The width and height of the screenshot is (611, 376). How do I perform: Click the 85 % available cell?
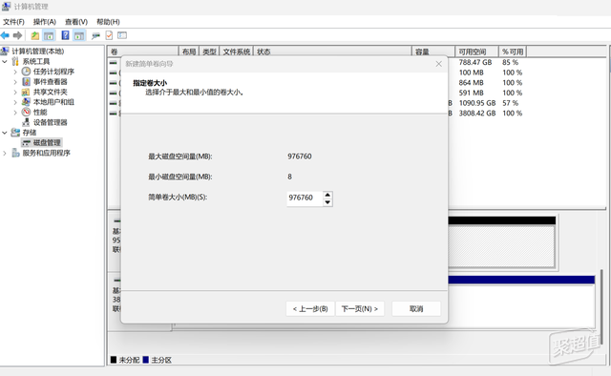(x=510, y=62)
